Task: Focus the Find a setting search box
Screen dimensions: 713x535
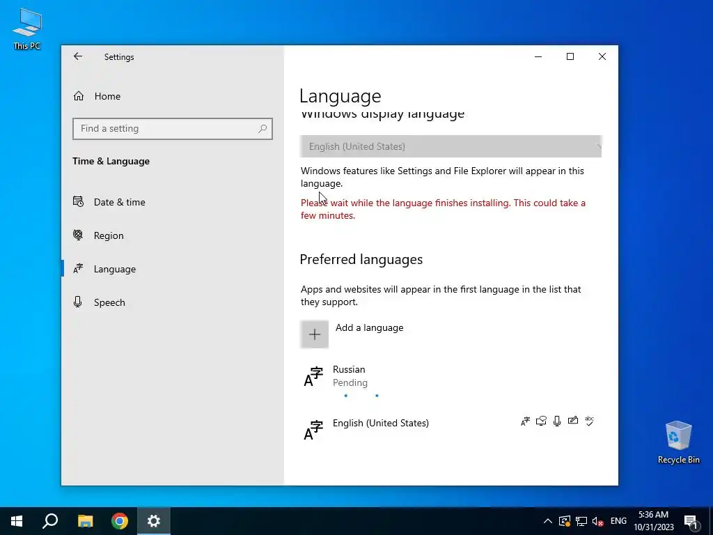Action: click(173, 129)
